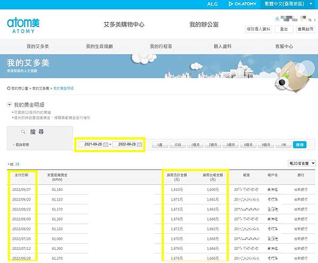318x263 pixels.
Task: Click 我的獎金明細 in the breadcrumb
Action: pyautogui.click(x=63, y=88)
